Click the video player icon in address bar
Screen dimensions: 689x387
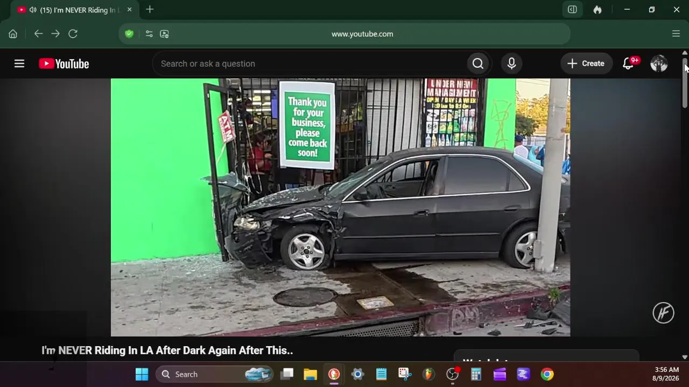coord(165,34)
